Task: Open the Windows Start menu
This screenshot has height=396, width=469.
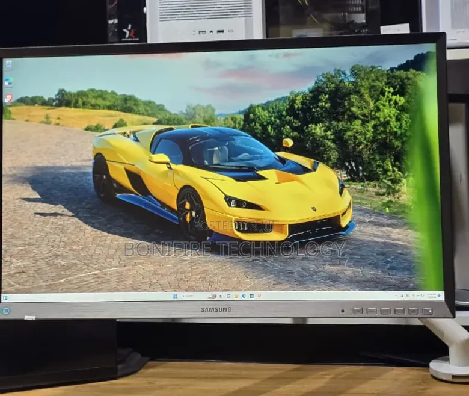Action: pyautogui.click(x=176, y=296)
